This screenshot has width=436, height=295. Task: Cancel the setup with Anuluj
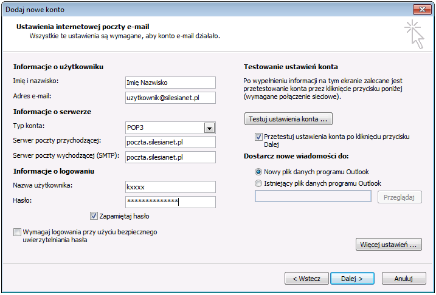pos(403,279)
